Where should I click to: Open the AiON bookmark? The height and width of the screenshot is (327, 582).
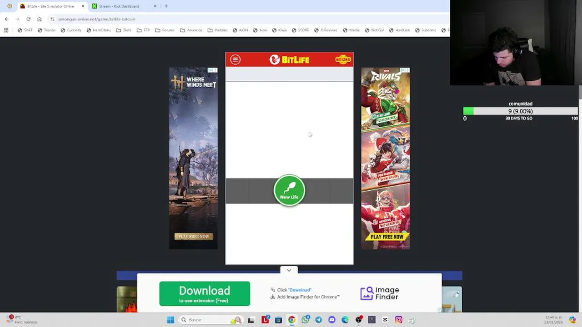[x=240, y=30]
